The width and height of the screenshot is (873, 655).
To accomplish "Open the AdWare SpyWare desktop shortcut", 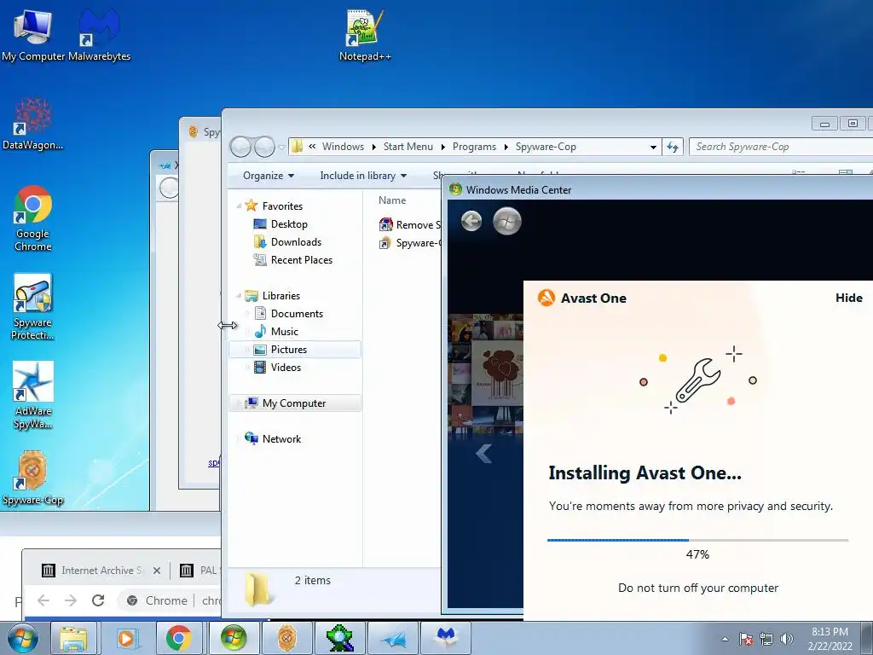I will [33, 396].
